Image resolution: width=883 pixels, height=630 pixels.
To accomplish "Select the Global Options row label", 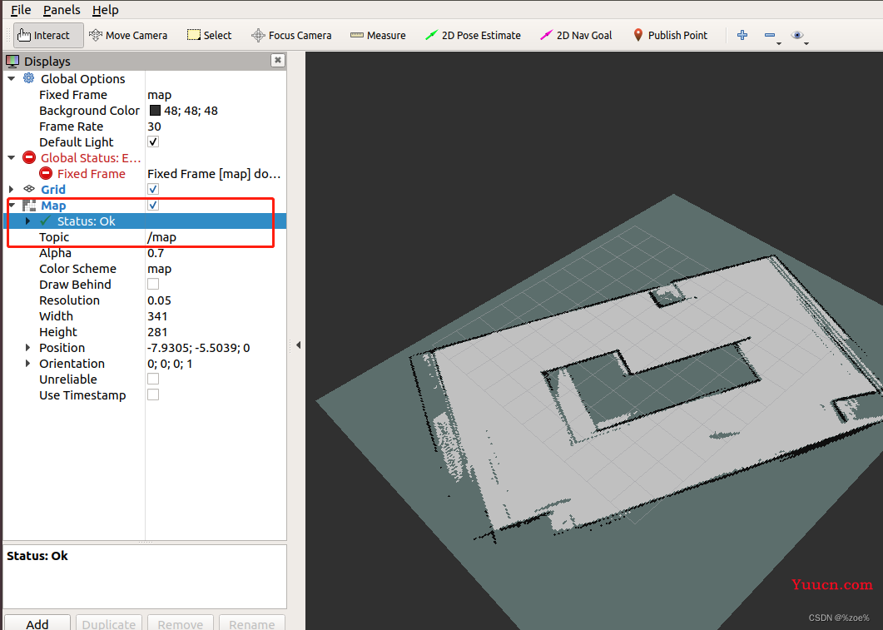I will [x=82, y=79].
